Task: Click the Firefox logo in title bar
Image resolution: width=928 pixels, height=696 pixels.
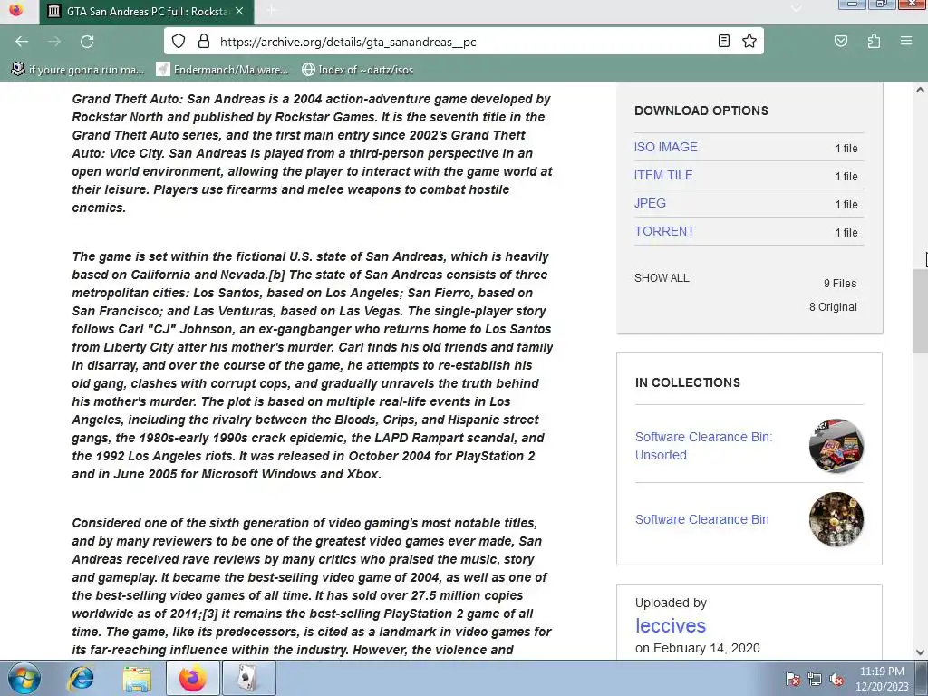Action: tap(16, 9)
